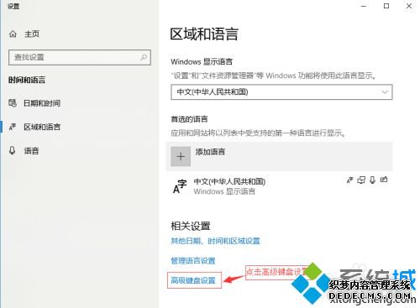Click the display language feature icon for 中文
The height and width of the screenshot is (308, 420).
[350, 180]
